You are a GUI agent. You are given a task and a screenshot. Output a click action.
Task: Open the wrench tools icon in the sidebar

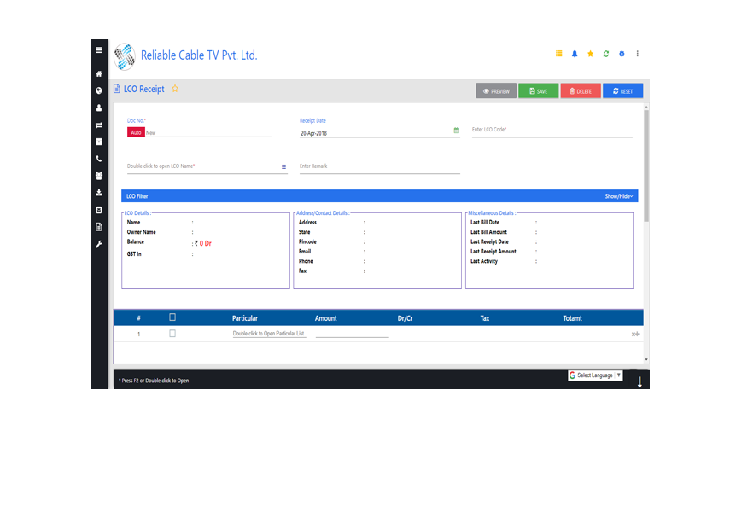pyautogui.click(x=98, y=244)
